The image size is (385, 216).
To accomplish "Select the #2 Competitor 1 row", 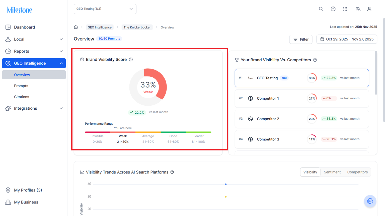I will point(302,98).
